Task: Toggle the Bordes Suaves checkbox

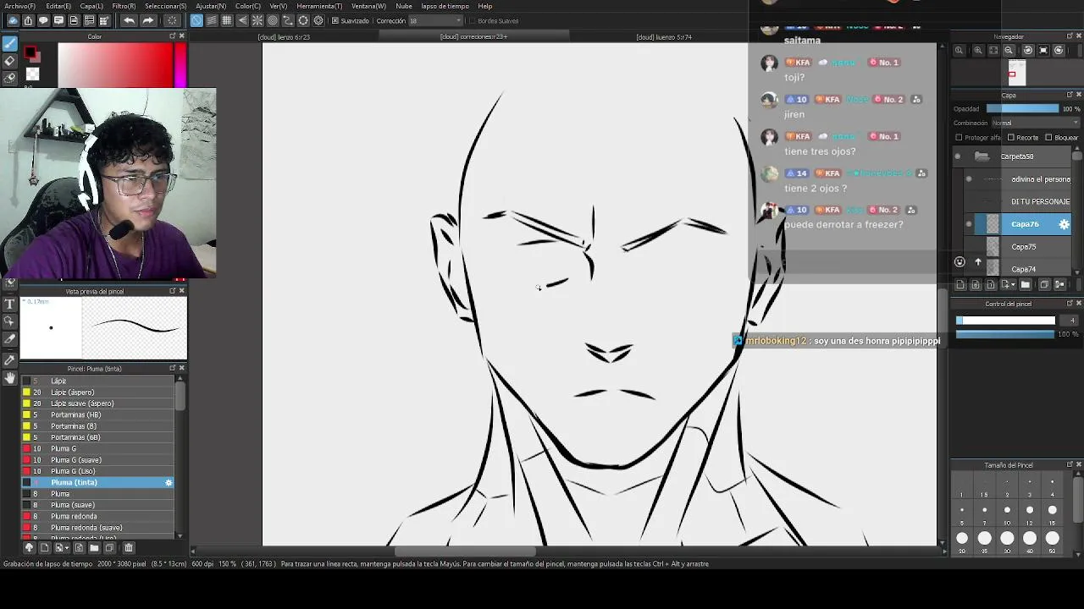Action: coord(472,20)
